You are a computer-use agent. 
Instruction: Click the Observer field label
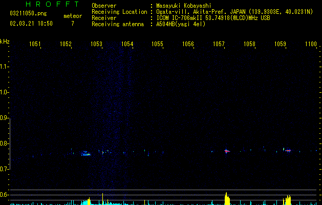104,6
